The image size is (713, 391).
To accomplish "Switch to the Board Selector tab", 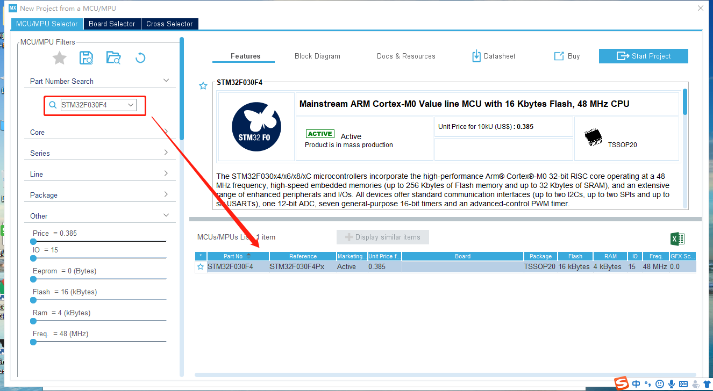I will click(112, 24).
